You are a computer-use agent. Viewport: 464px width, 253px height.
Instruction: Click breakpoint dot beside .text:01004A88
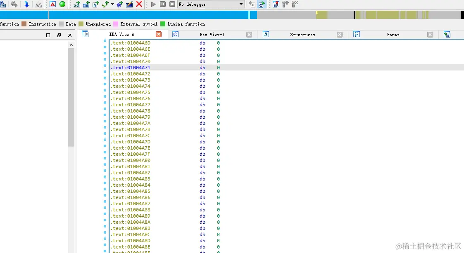tap(105, 208)
